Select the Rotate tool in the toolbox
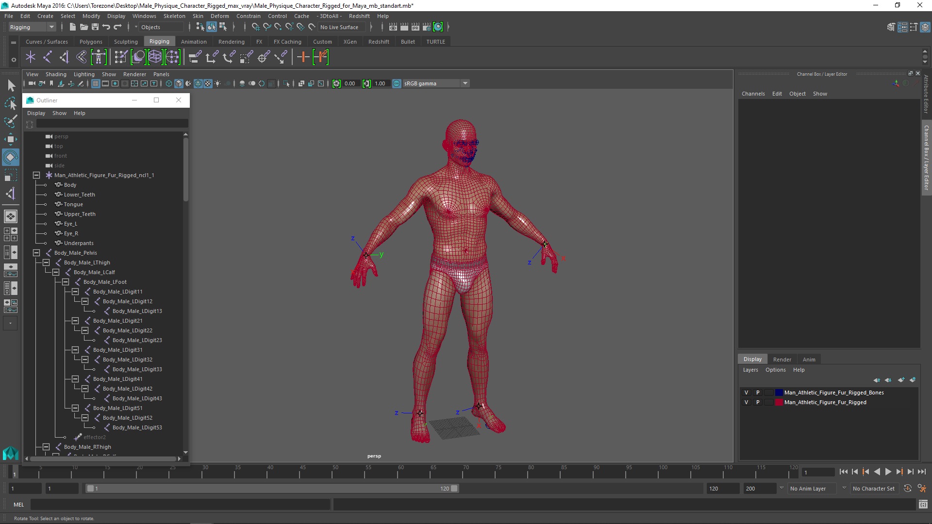Viewport: 932px width, 524px height. tap(10, 157)
